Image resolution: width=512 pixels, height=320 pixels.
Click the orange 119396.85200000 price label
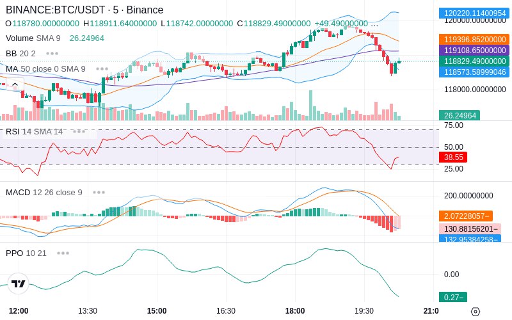tap(474, 40)
